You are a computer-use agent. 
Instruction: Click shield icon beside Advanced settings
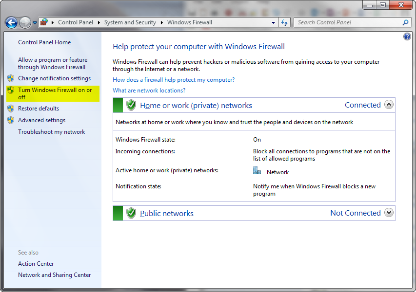11,120
